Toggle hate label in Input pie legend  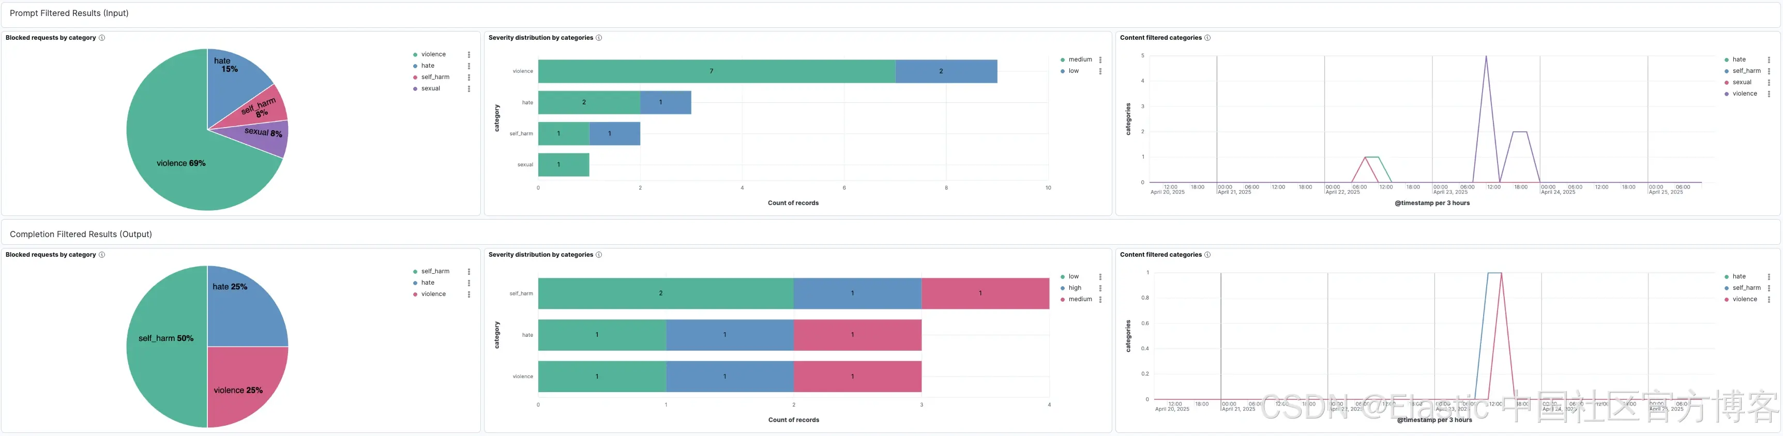(428, 66)
